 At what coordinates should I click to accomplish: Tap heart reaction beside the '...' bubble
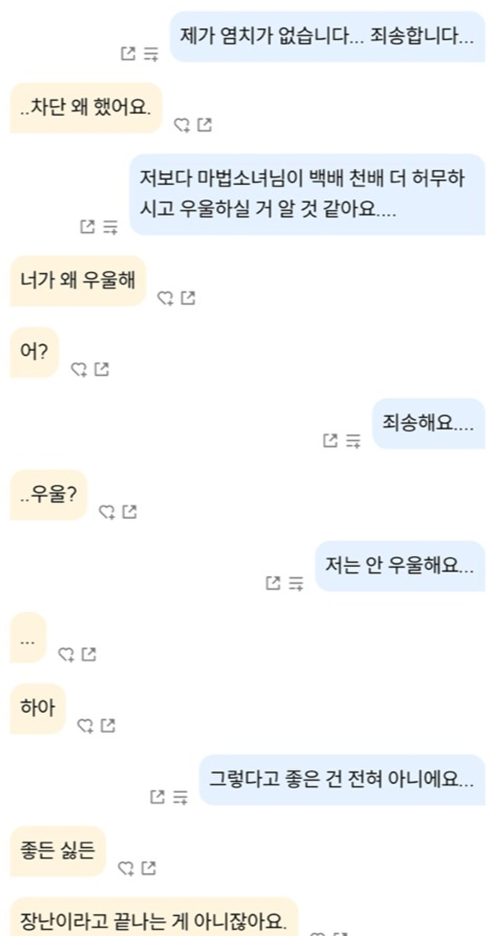(66, 655)
